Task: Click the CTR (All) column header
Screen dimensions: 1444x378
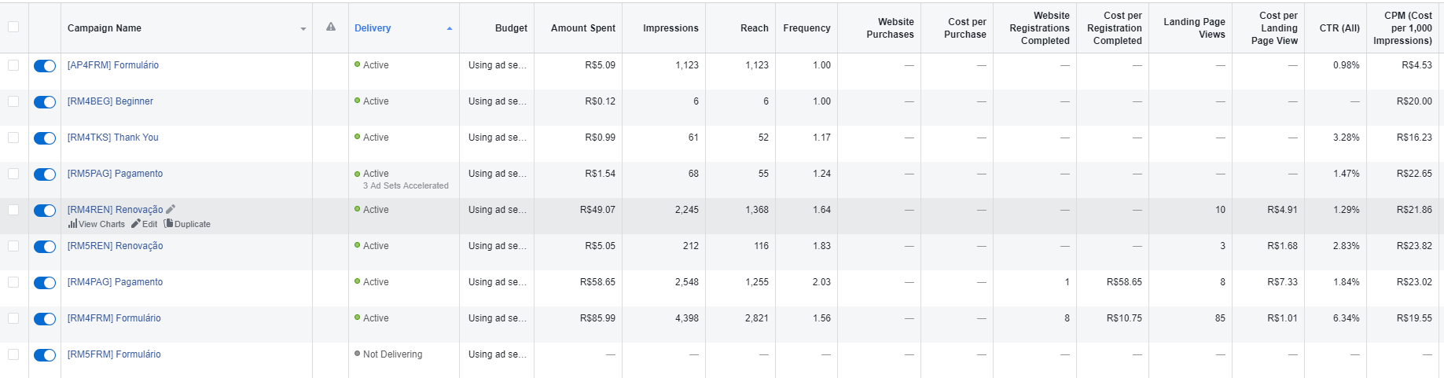Action: [1339, 28]
